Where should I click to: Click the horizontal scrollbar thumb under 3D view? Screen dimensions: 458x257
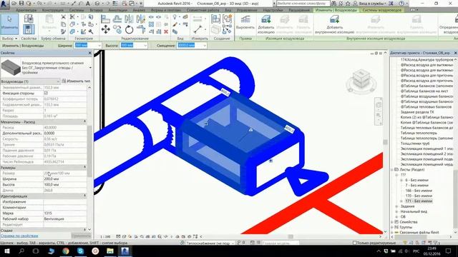click(291, 236)
